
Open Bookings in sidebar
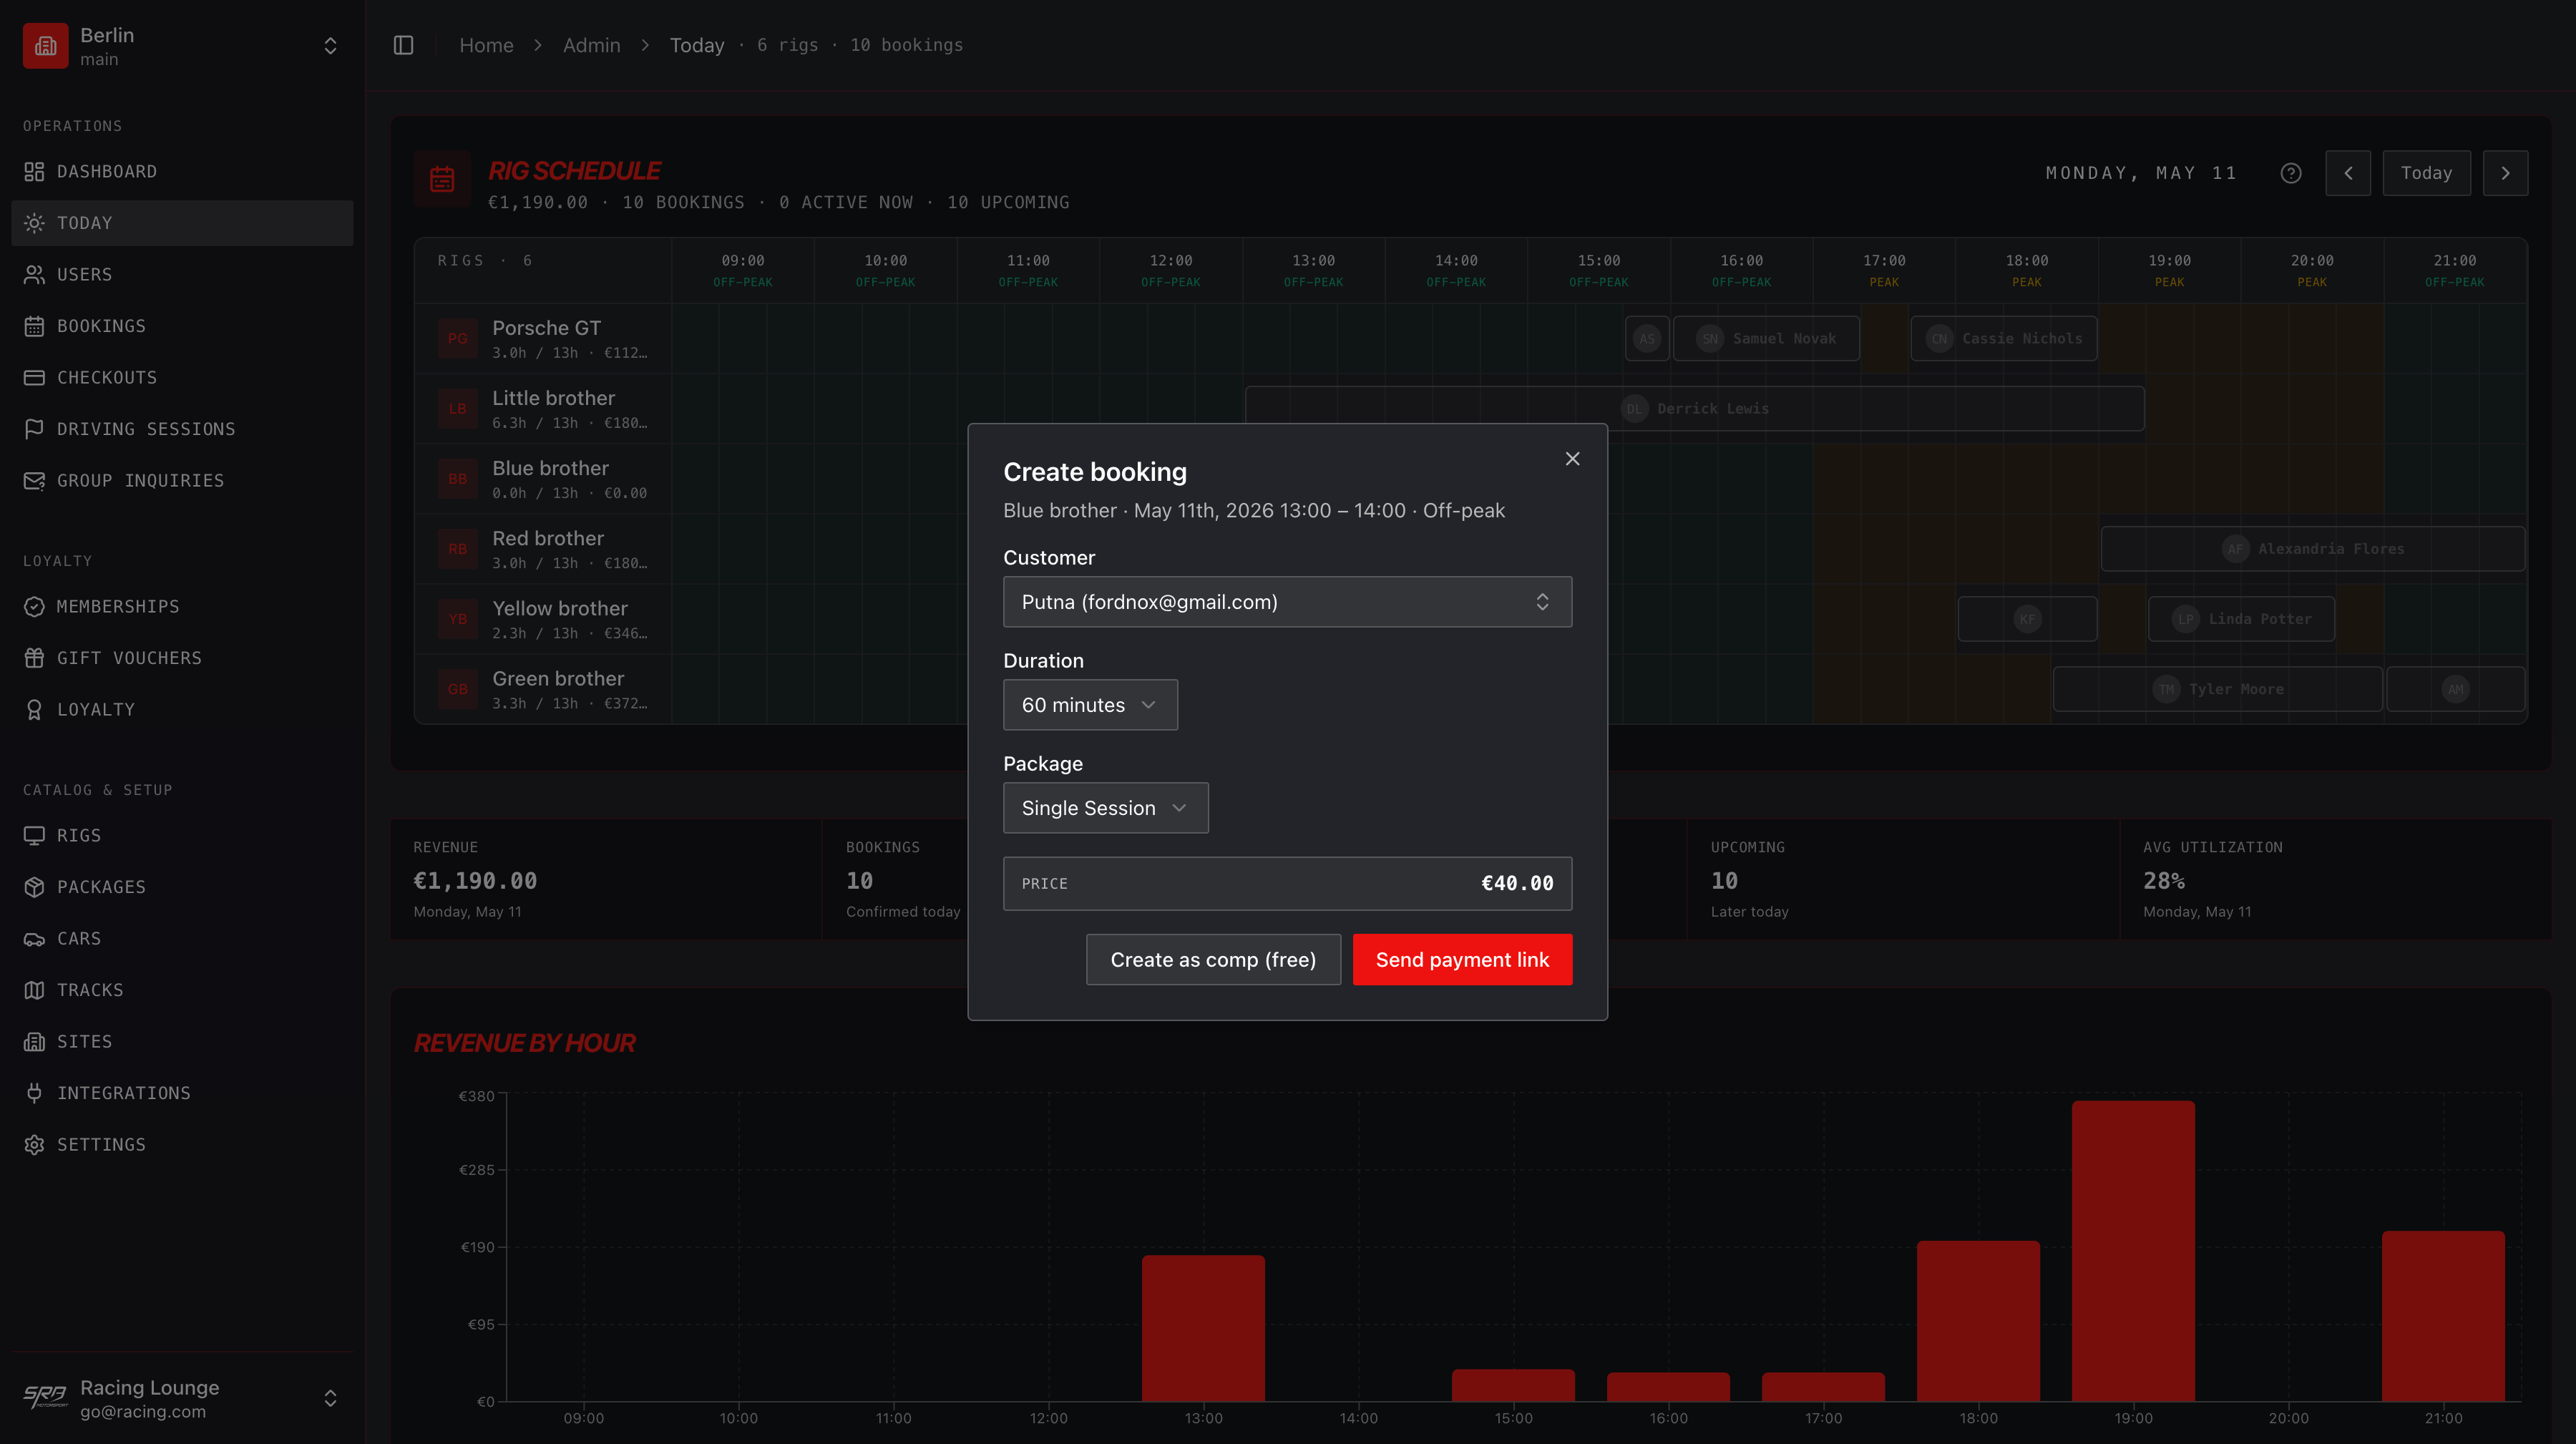pos(182,326)
